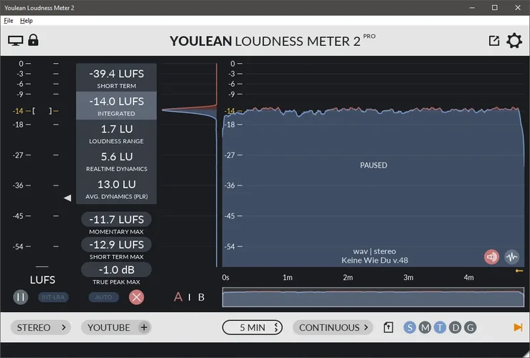The width and height of the screenshot is (530, 358).
Task: Click the 4m marker on the time axis
Action: (468, 277)
